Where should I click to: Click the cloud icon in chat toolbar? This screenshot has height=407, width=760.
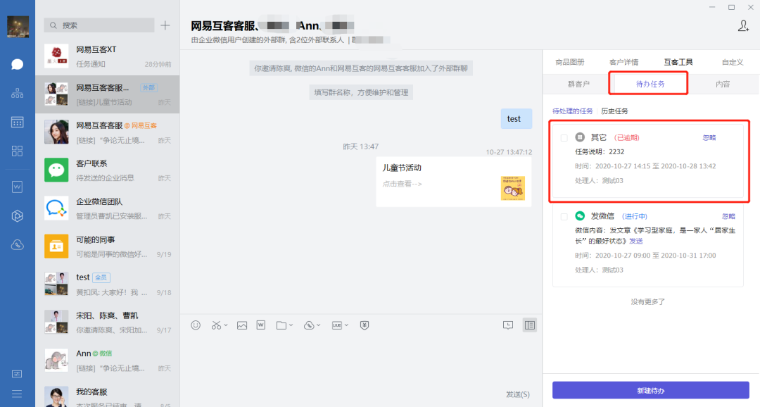pos(309,325)
